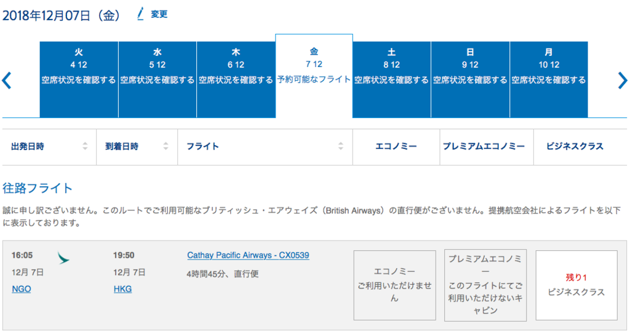Open Cathay Pacific Airways - CX0539 link
The image size is (630, 334).
click(248, 255)
